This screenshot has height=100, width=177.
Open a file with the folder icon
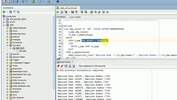tap(9, 1)
